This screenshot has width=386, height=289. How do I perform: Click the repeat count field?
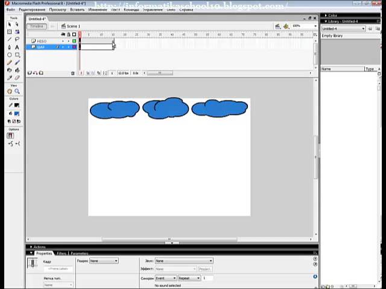207,278
